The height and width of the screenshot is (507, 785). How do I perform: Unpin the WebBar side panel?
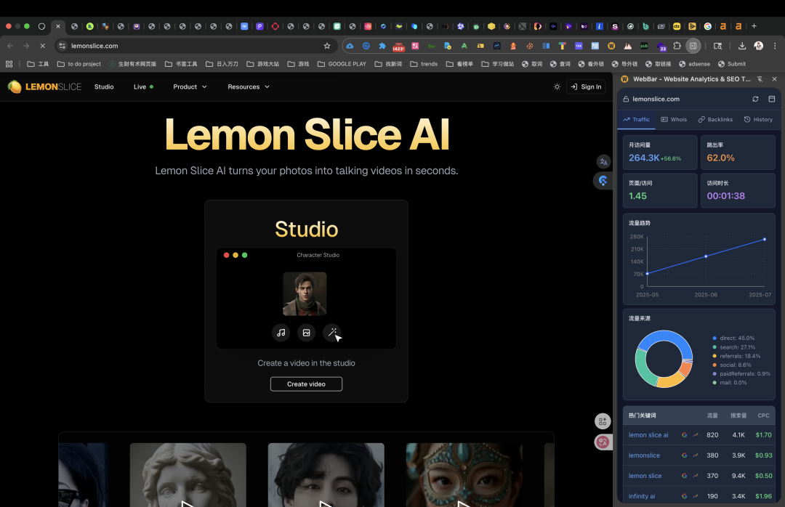point(760,79)
